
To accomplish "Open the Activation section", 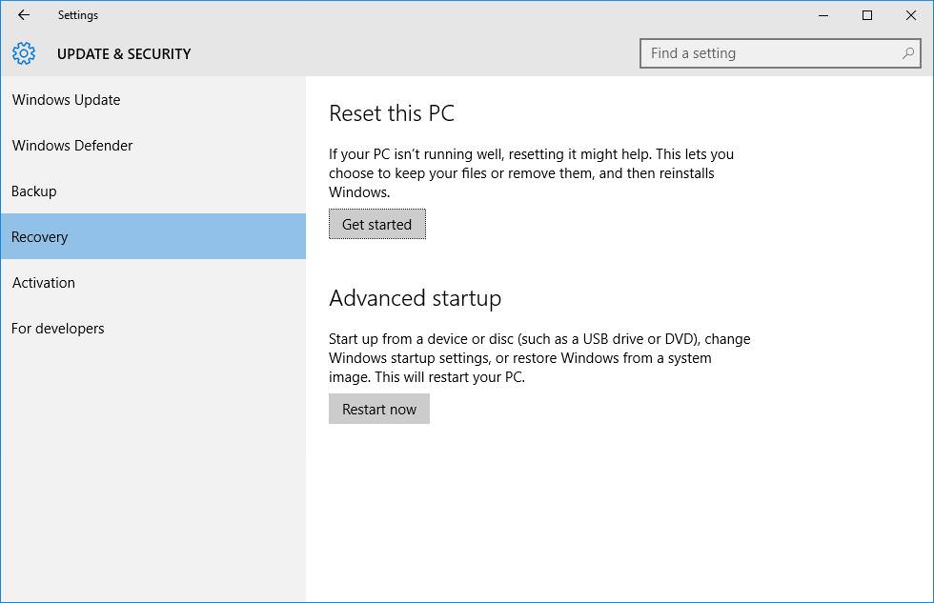I will pyautogui.click(x=153, y=283).
